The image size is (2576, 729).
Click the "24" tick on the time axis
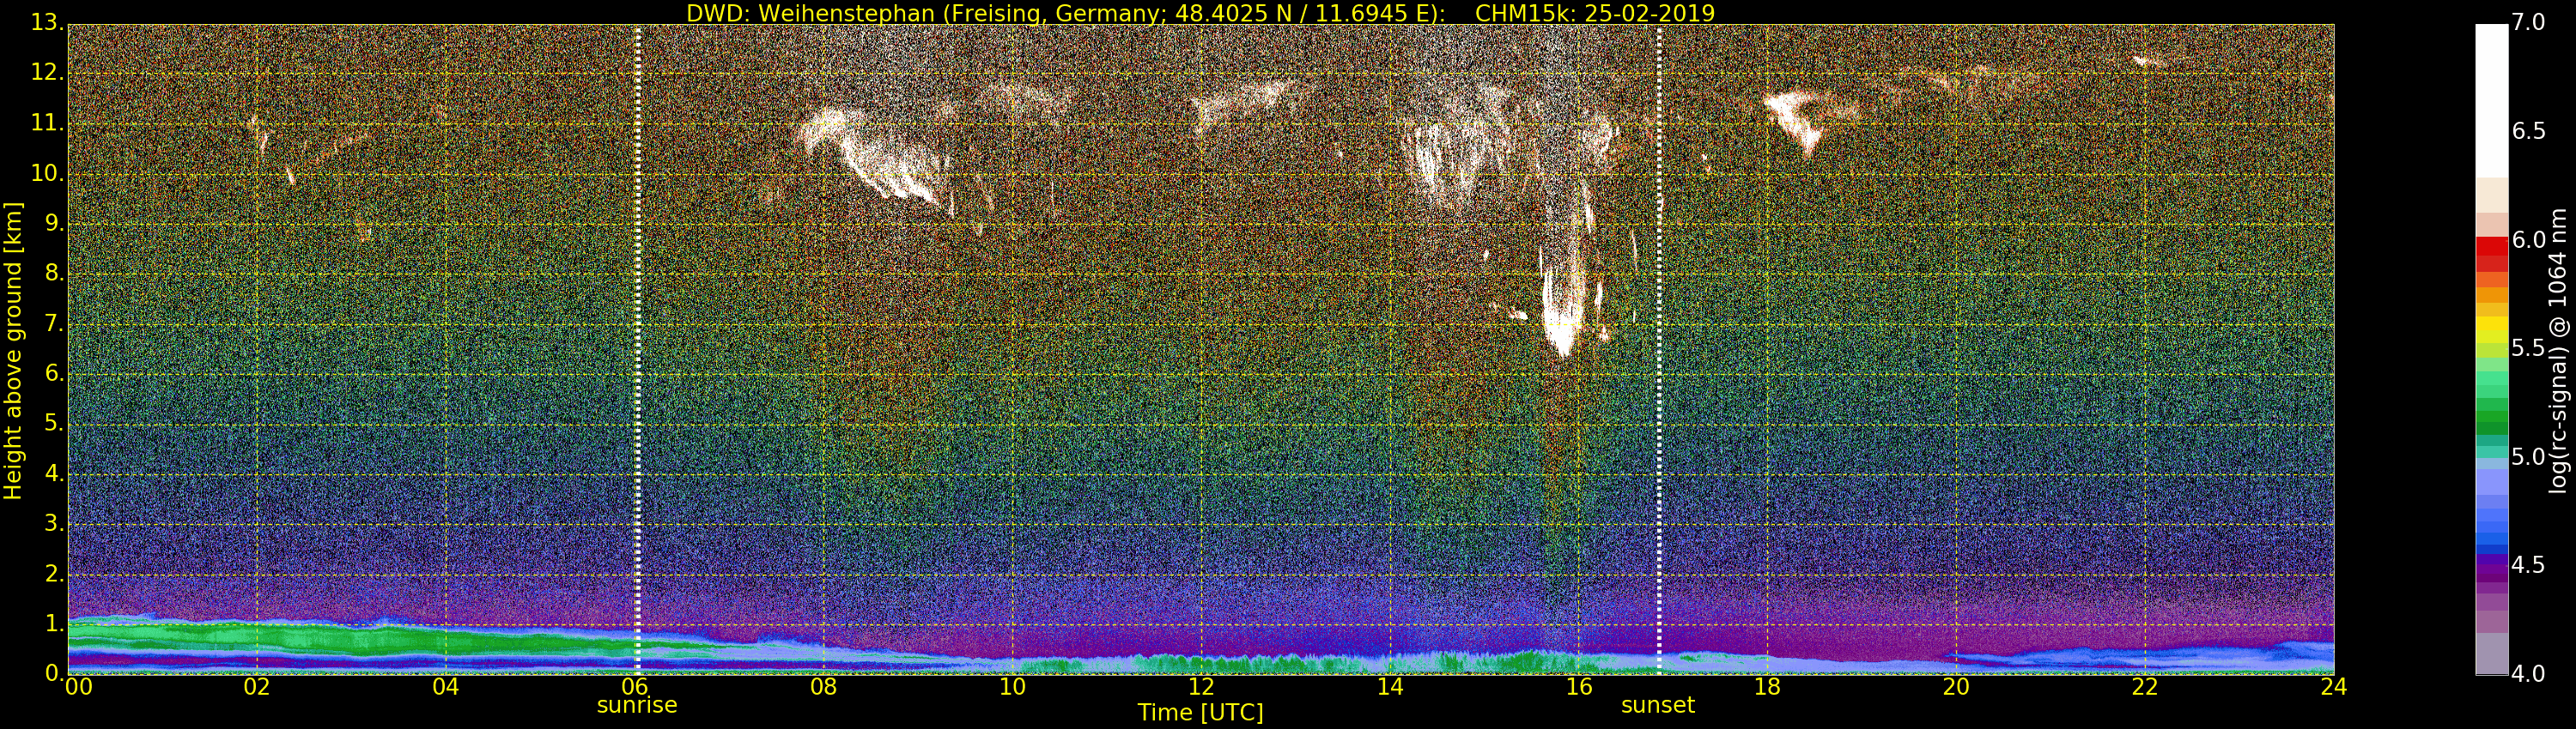click(2334, 686)
